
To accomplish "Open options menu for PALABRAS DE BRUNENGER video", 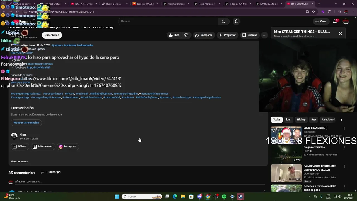I will pyautogui.click(x=344, y=167).
